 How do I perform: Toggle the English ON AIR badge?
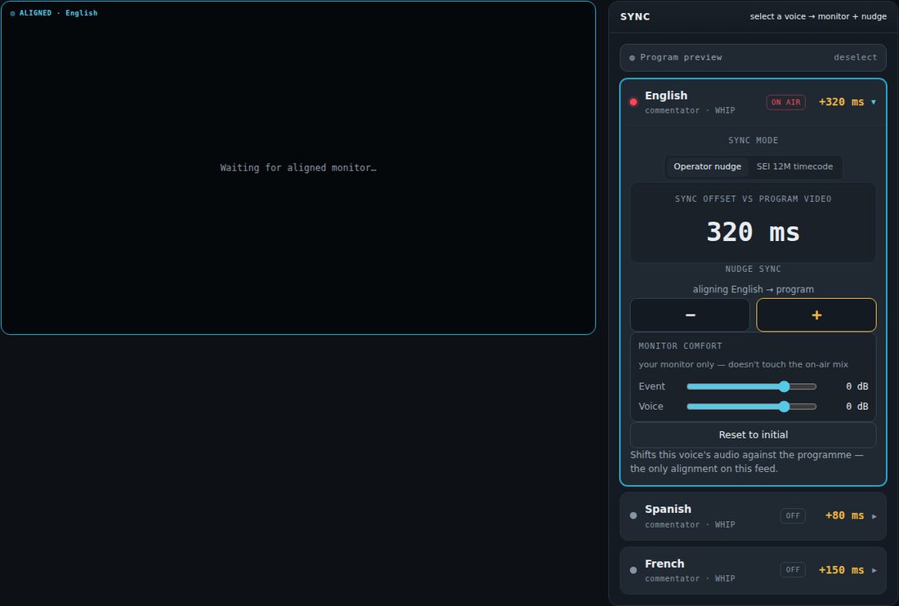(785, 102)
